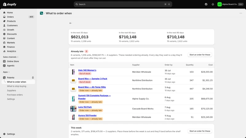This screenshot has height=138, width=246.
Task: Click the Growth icon
Action: [4, 30]
